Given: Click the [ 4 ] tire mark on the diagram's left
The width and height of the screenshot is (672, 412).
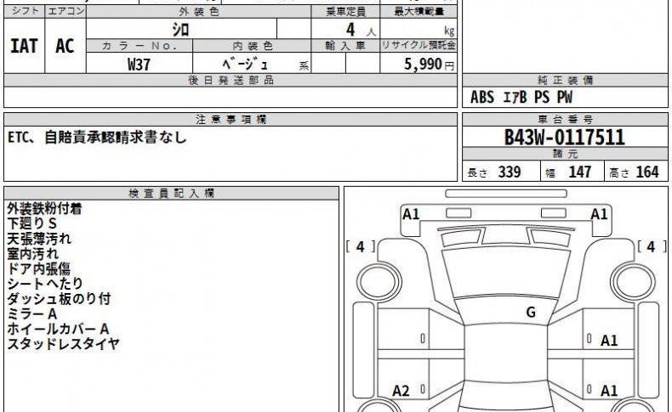Looking at the screenshot, I should pyautogui.click(x=361, y=247).
